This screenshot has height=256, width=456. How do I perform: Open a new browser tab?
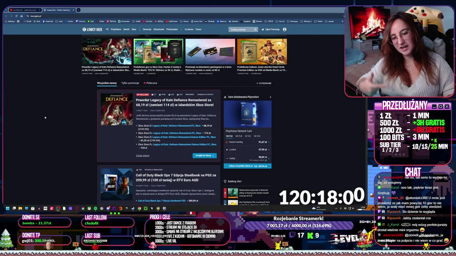(x=79, y=10)
